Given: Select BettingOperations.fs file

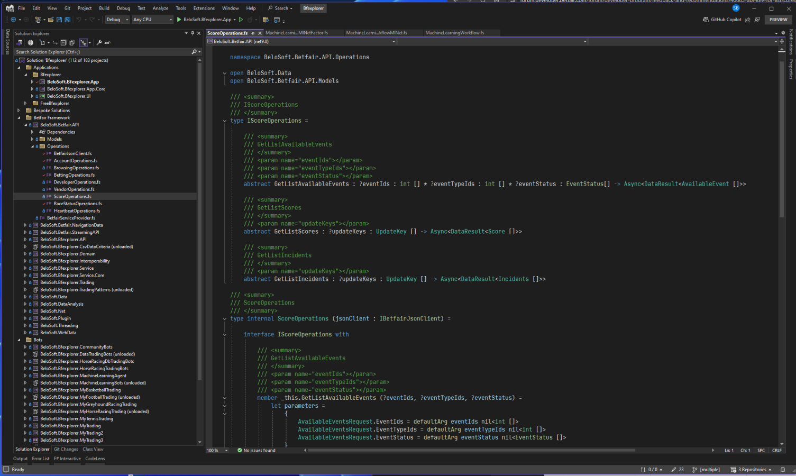Looking at the screenshot, I should [74, 175].
